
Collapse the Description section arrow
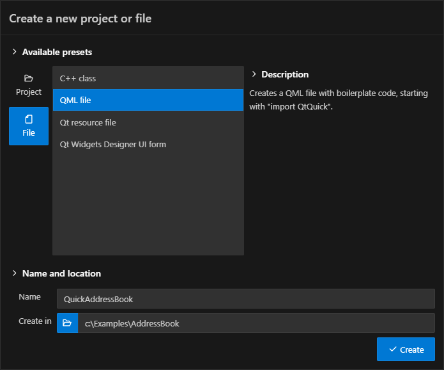pos(254,74)
